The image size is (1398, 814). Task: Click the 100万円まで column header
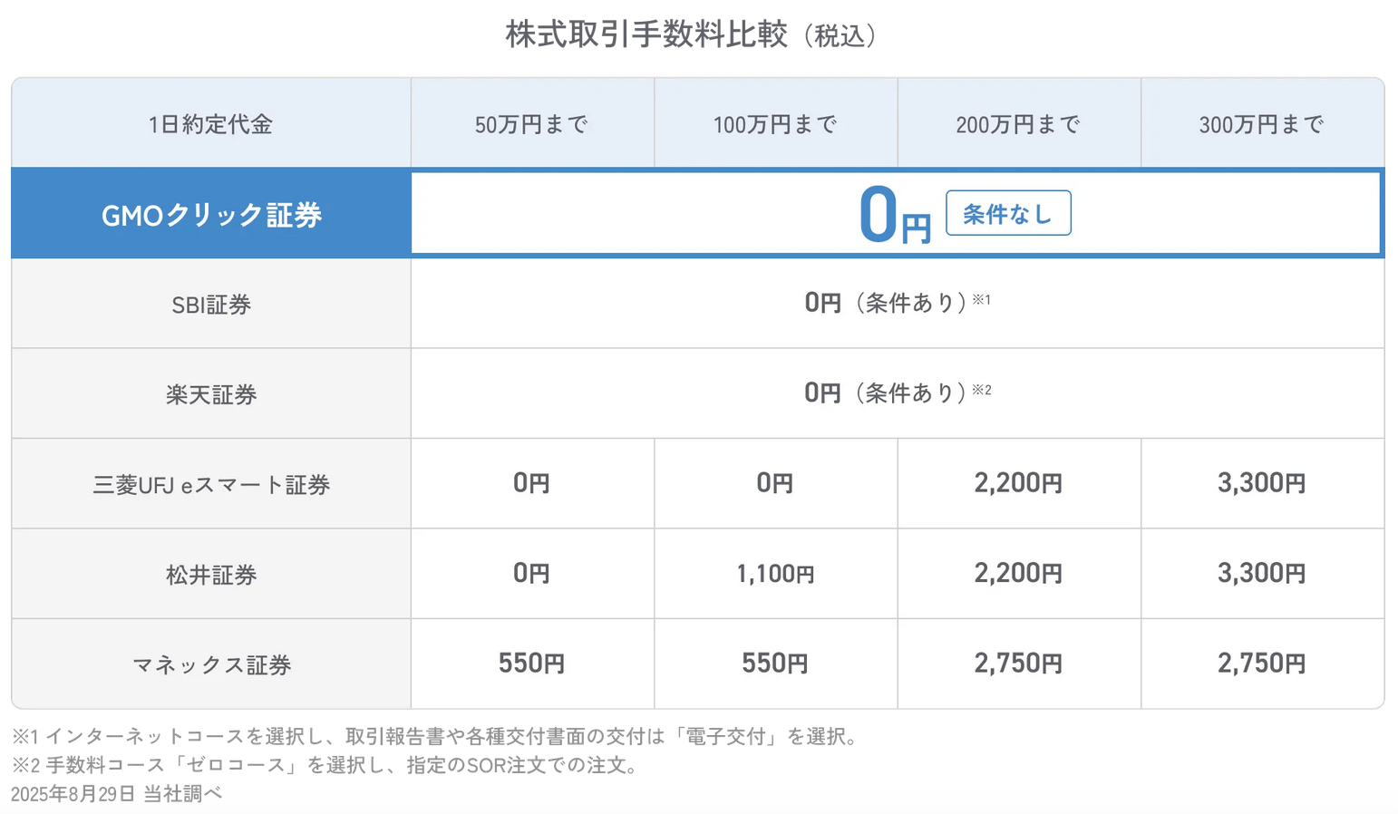[x=775, y=124]
